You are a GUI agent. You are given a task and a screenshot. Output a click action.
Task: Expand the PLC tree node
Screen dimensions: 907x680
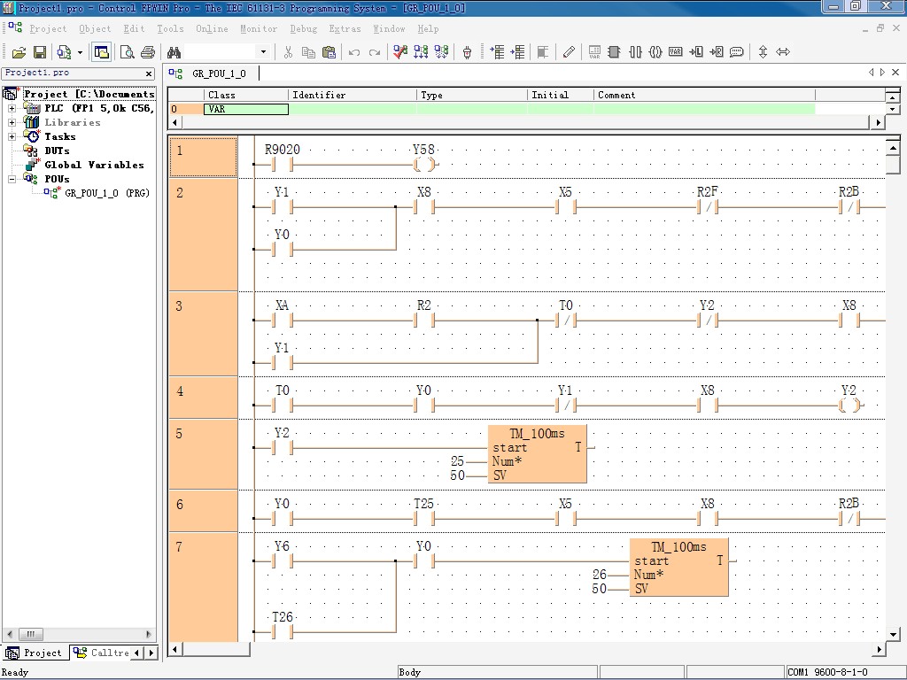12,109
